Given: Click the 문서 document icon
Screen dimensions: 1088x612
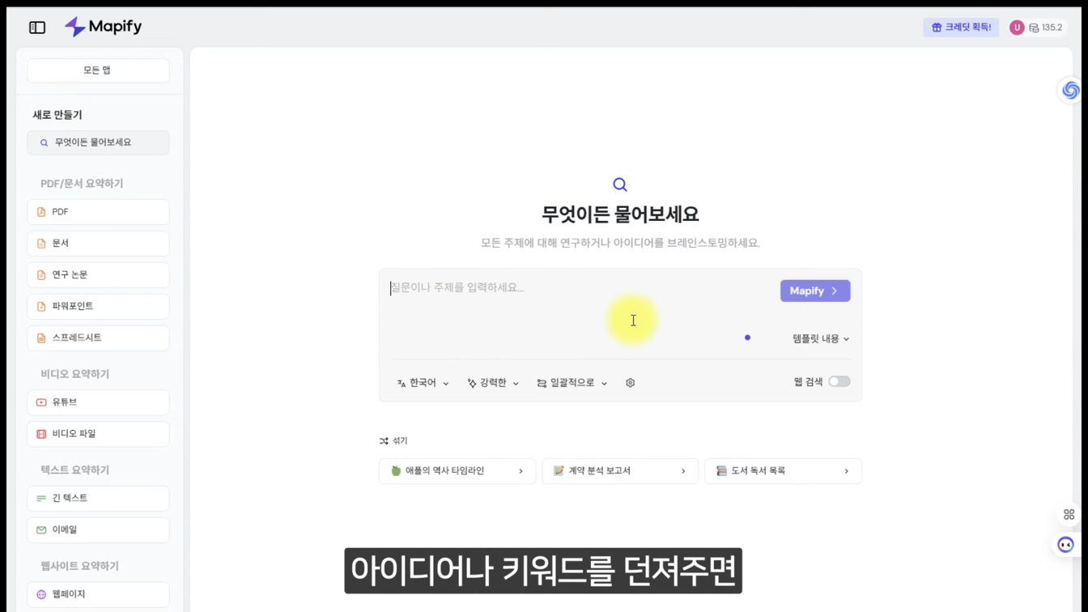Looking at the screenshot, I should click(x=41, y=244).
